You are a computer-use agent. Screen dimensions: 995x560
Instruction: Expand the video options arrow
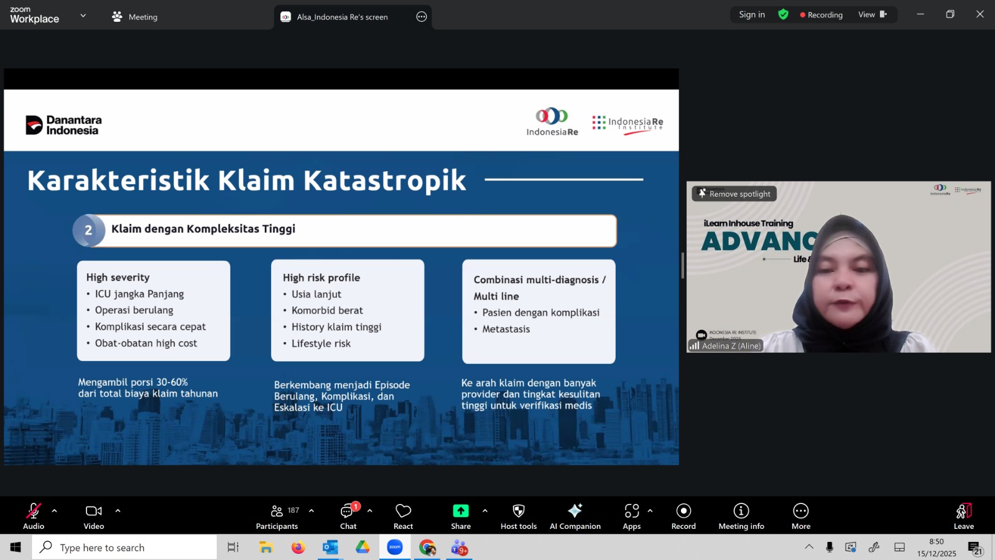pos(118,511)
